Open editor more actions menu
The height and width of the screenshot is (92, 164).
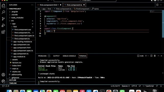click(x=161, y=5)
